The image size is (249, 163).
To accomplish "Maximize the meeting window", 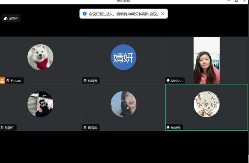I will point(237,1).
